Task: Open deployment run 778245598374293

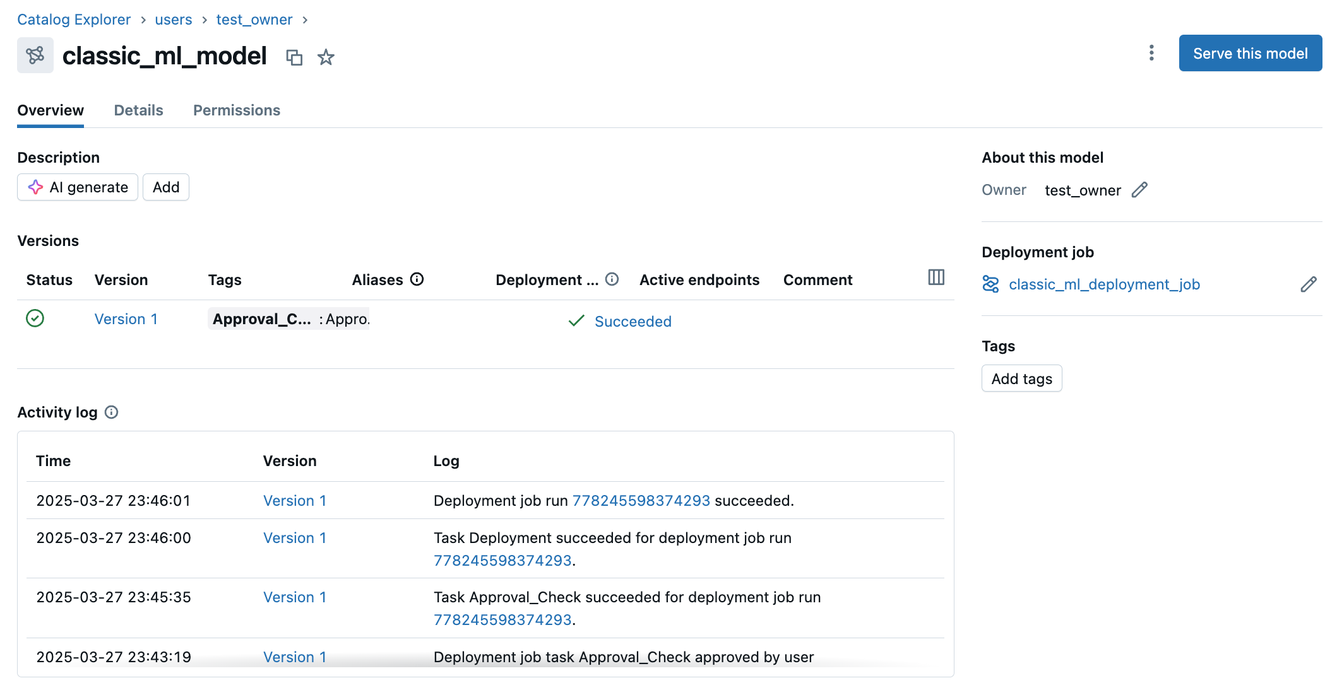Action: point(640,500)
